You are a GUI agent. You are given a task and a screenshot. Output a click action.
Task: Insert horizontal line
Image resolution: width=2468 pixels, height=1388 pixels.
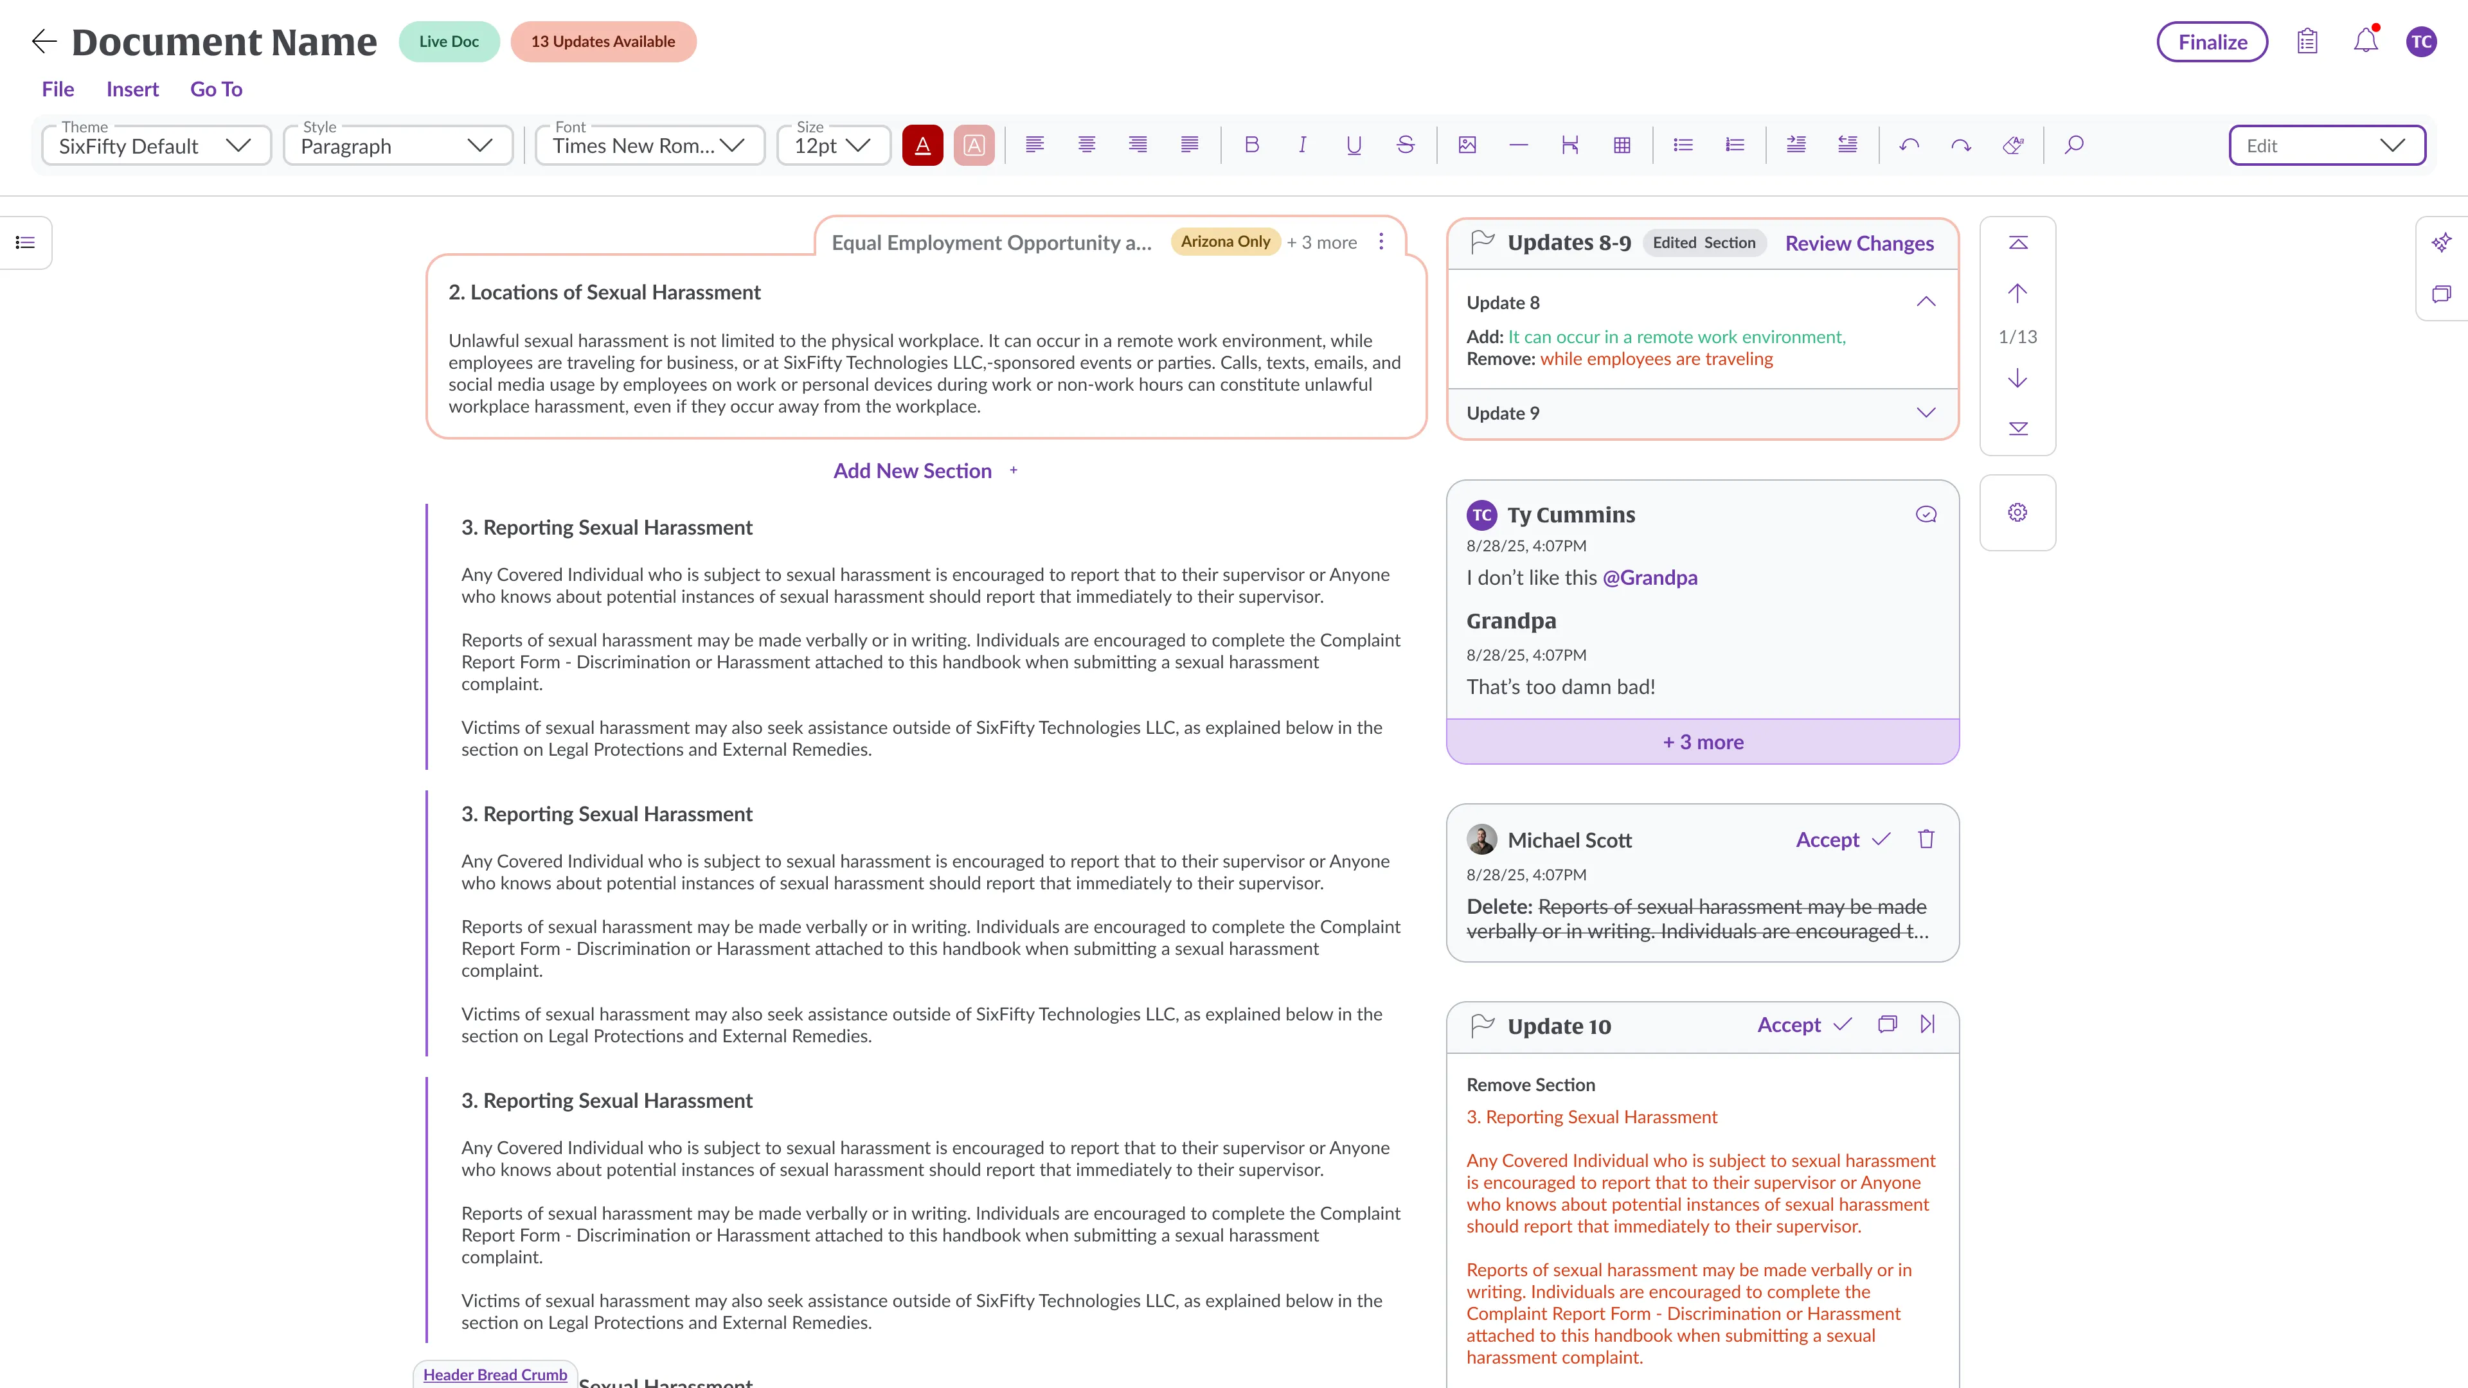pos(1519,145)
